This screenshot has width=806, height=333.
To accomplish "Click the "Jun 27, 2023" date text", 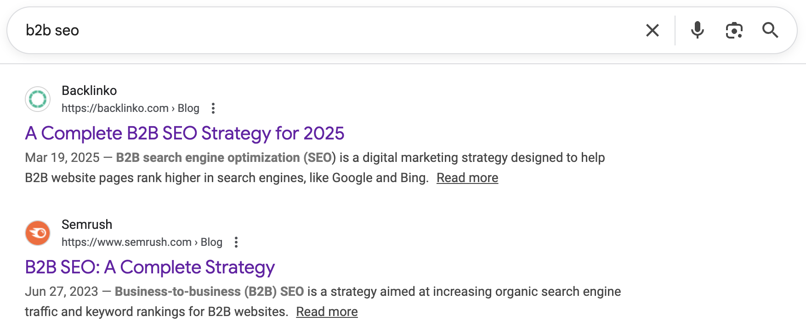I will (62, 292).
